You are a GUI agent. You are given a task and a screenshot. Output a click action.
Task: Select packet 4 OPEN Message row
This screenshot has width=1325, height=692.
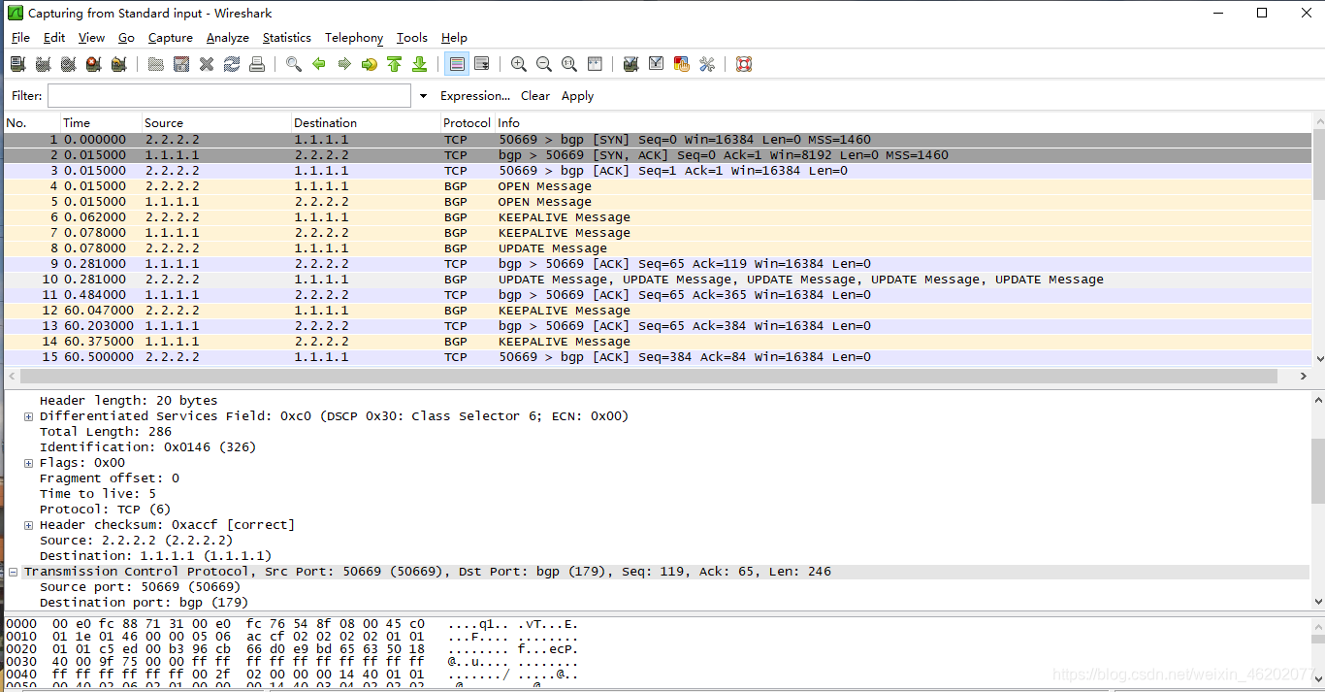pos(658,186)
